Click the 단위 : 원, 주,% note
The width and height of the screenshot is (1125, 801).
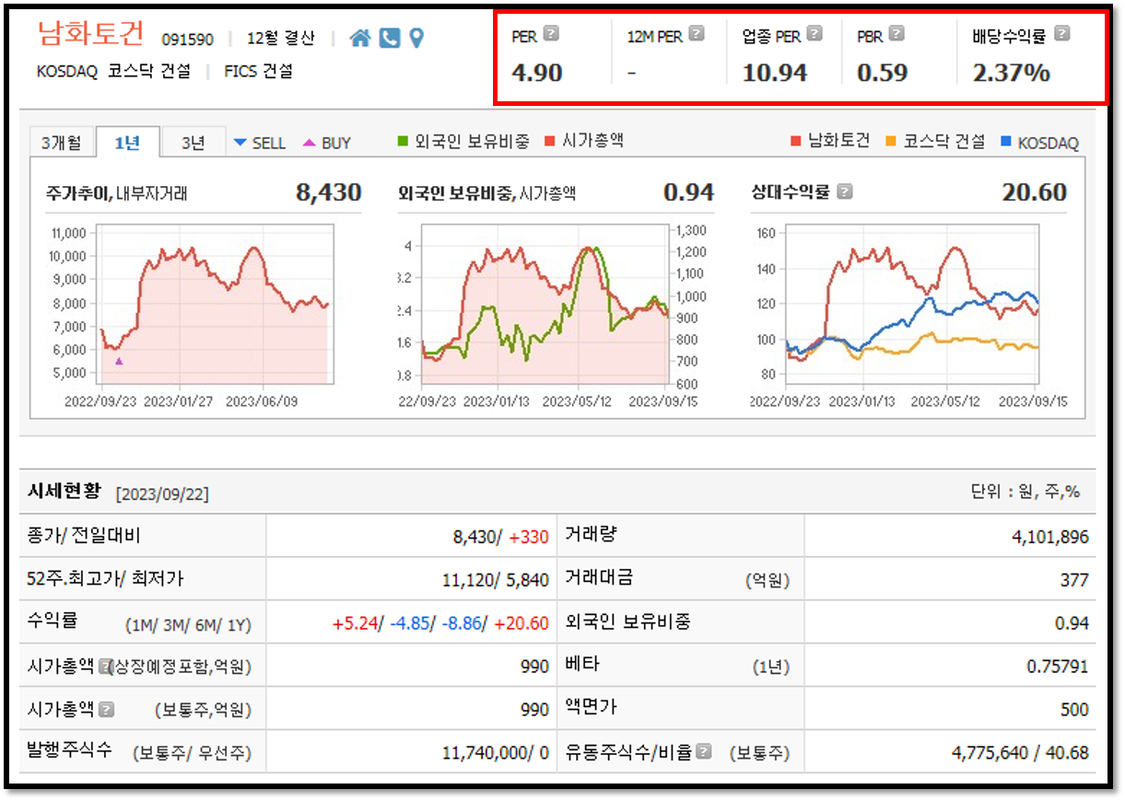[x=1025, y=492]
